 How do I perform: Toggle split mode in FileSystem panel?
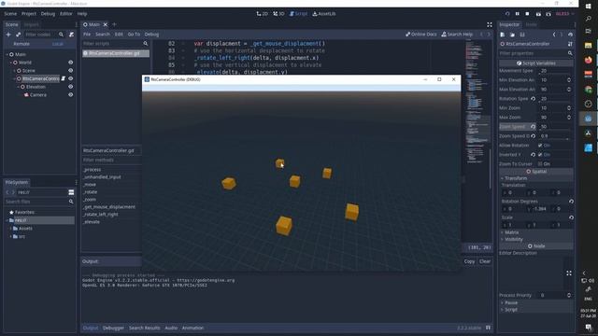[x=71, y=192]
